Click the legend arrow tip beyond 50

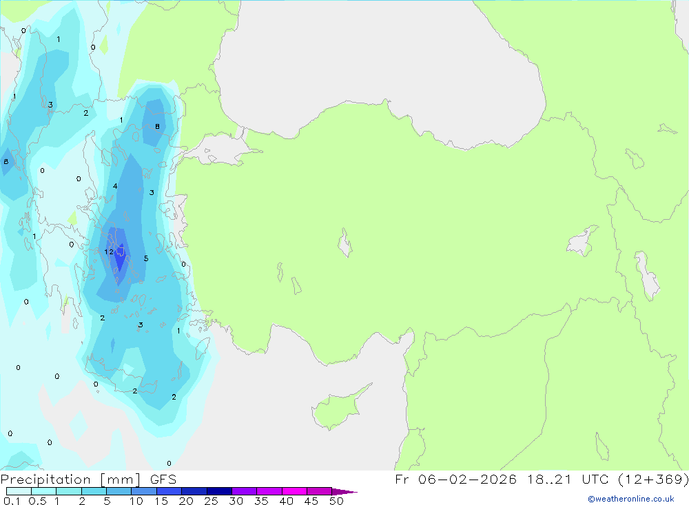[345, 492]
